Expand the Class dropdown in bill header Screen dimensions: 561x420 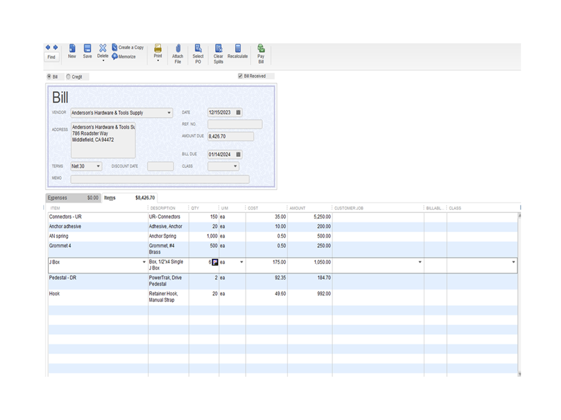235,167
